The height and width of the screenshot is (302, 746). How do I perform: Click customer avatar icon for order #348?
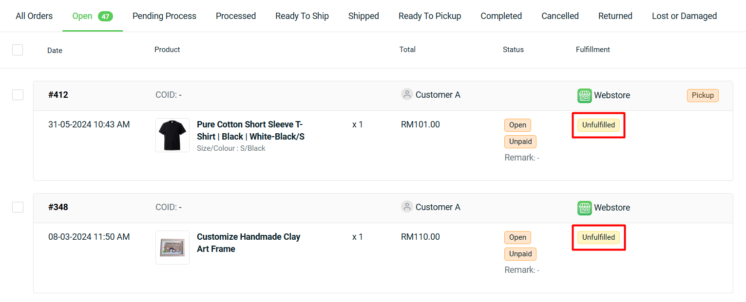[407, 207]
